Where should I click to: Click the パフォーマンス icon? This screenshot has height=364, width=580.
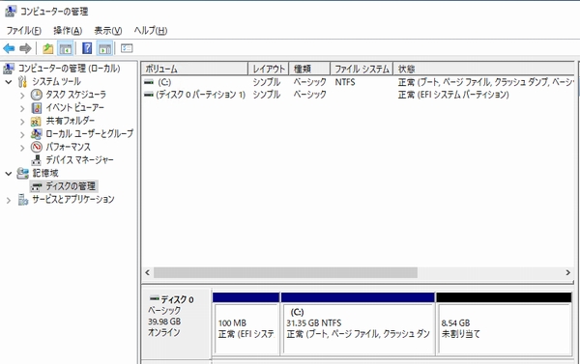[x=37, y=147]
